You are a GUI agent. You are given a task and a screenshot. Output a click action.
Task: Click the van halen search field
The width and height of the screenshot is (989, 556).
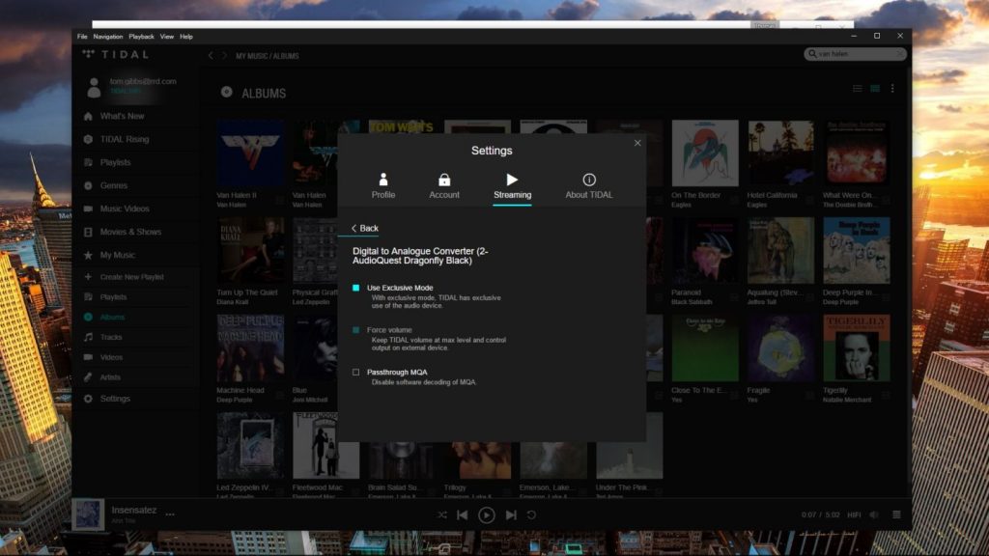[856, 54]
